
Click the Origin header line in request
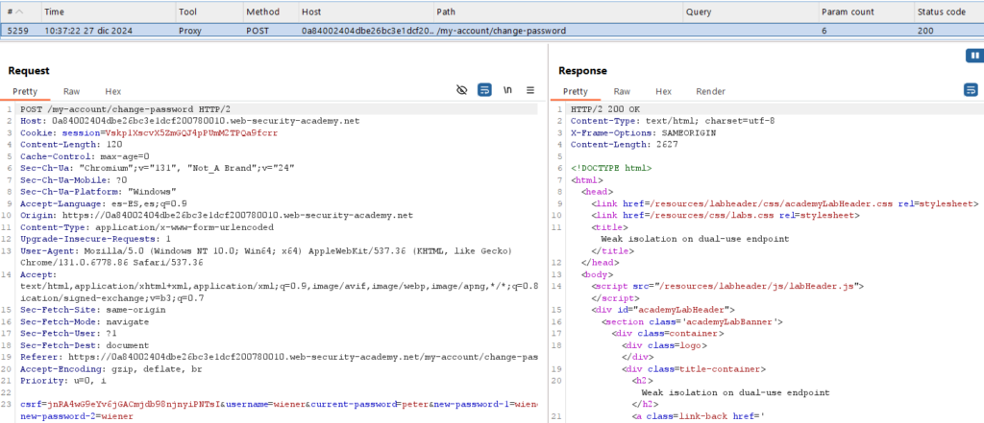point(216,215)
